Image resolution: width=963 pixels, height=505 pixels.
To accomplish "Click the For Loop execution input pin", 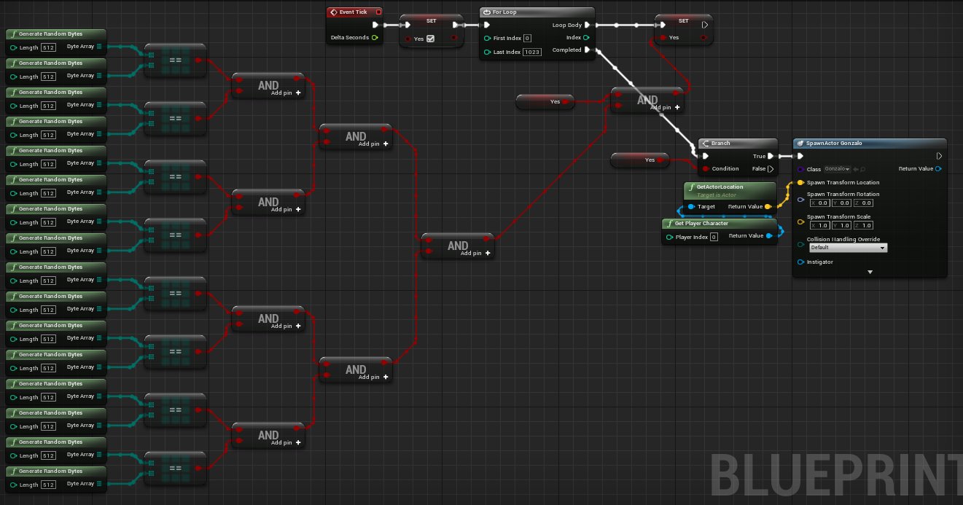I will [x=487, y=25].
